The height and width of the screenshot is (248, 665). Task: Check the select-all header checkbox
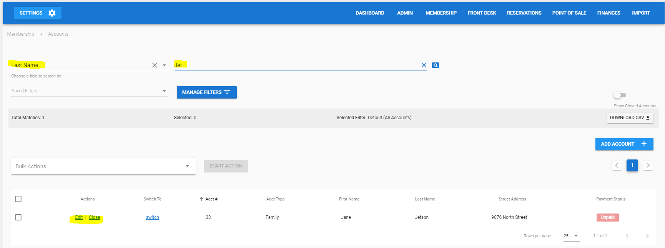(18, 199)
